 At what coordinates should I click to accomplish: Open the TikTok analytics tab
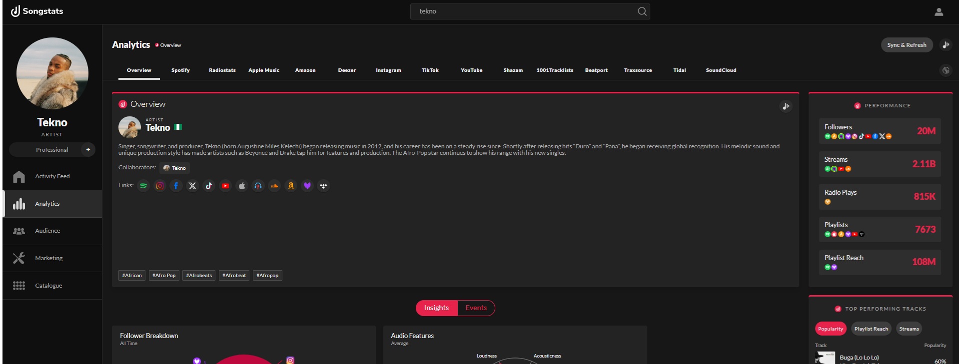430,70
